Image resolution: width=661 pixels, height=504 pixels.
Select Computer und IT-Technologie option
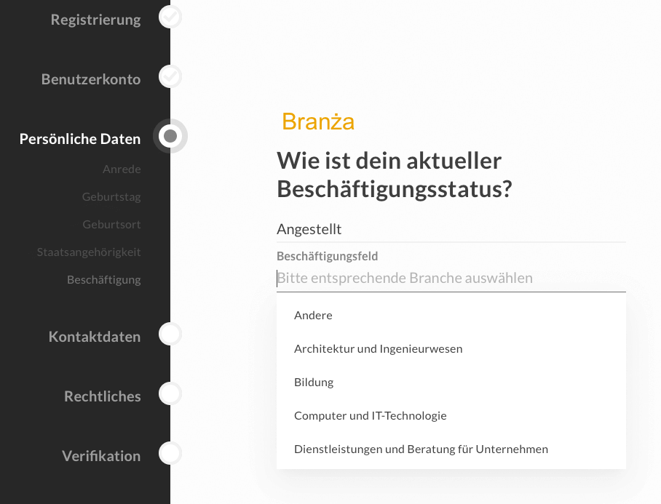point(451,415)
